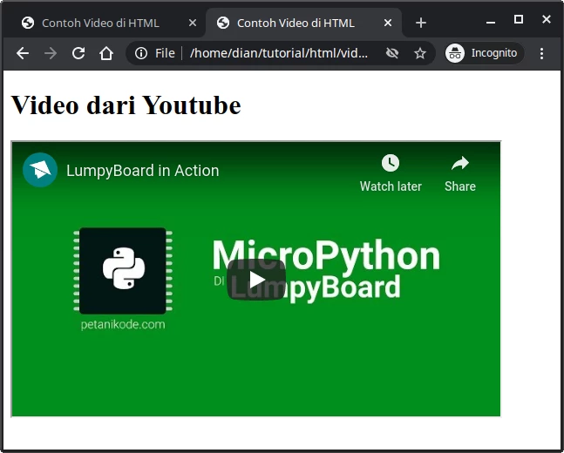Screen dimensions: 564x453
Task: Open Chrome's three-dot menu
Action: point(541,53)
